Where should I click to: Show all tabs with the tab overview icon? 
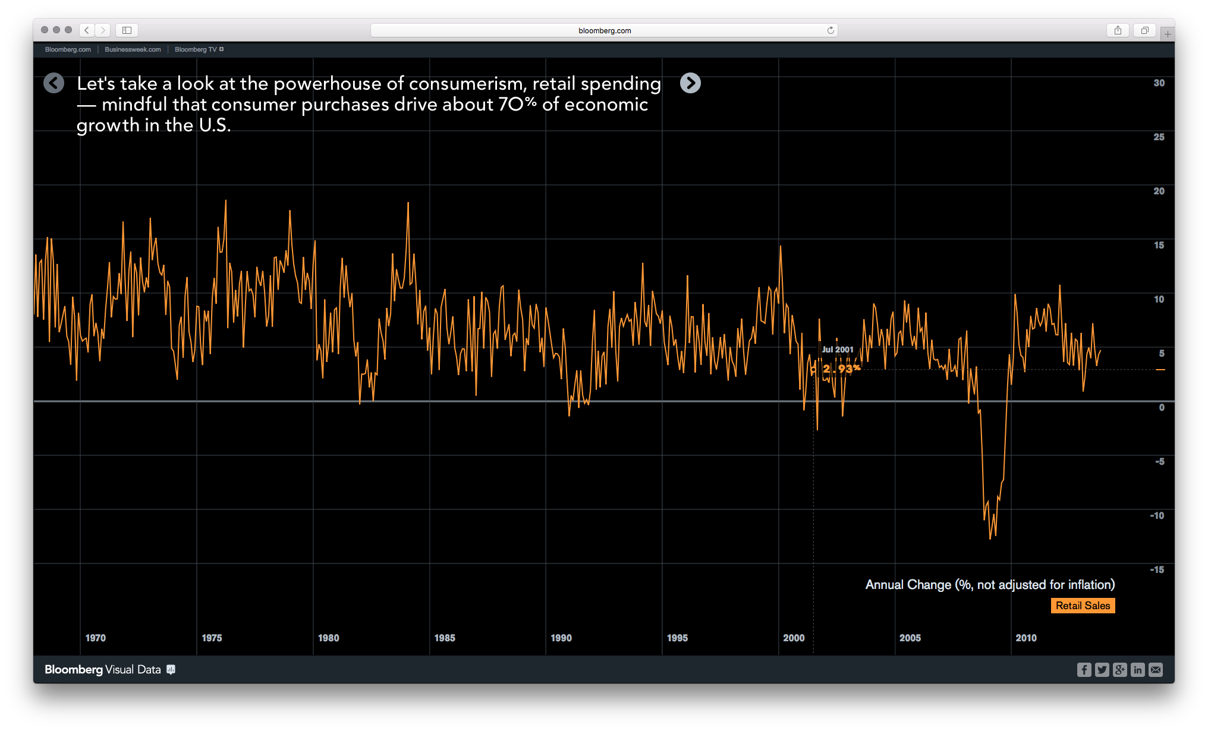click(1144, 30)
